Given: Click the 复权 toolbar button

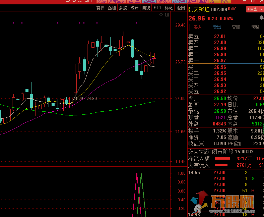Looking at the screenshot, I should (x=101, y=8).
